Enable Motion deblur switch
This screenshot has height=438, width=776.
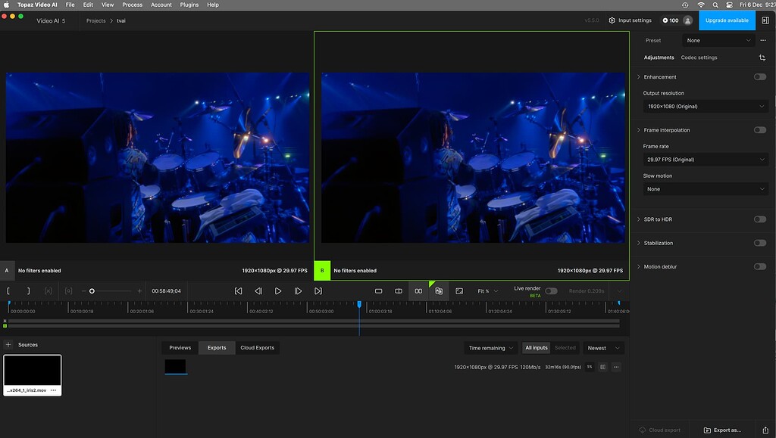pos(760,266)
